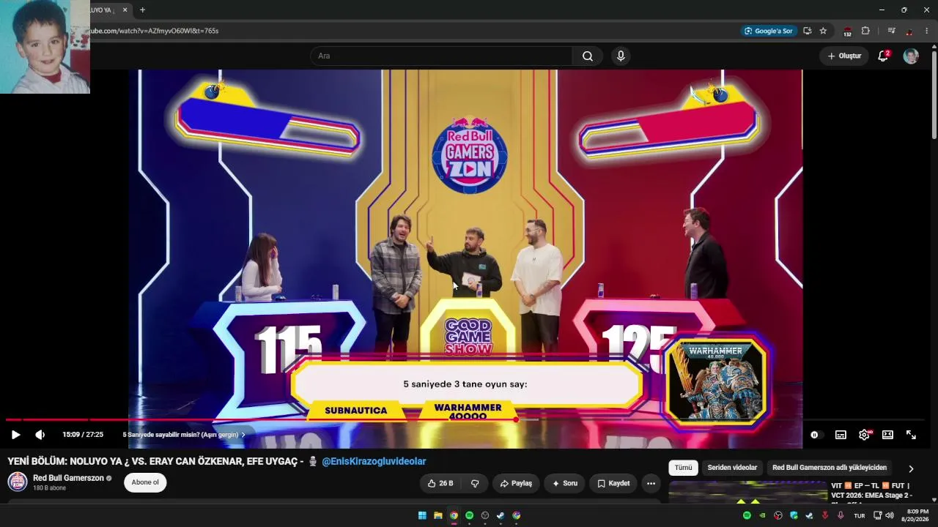Viewport: 938px width, 527px height.
Task: Open a new browser tab
Action: pos(142,10)
